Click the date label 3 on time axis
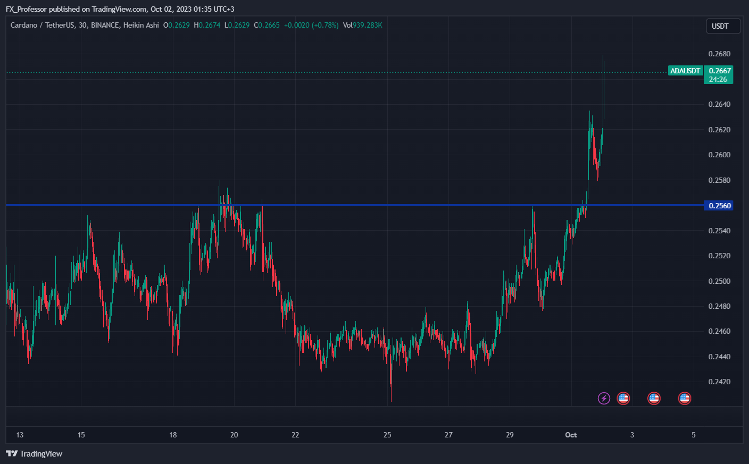Viewport: 749px width, 464px height. (x=632, y=435)
